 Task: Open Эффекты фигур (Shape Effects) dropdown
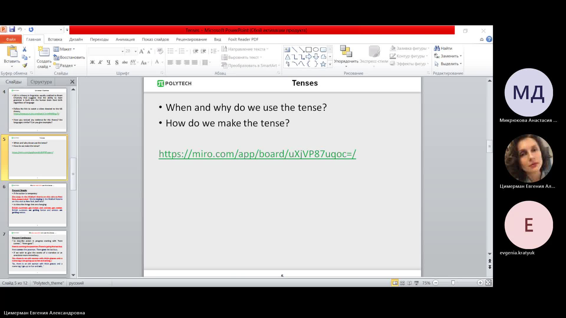pos(409,64)
